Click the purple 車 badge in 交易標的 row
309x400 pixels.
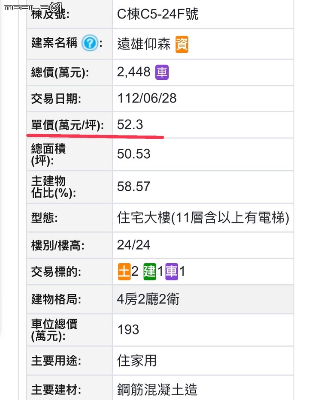172,272
